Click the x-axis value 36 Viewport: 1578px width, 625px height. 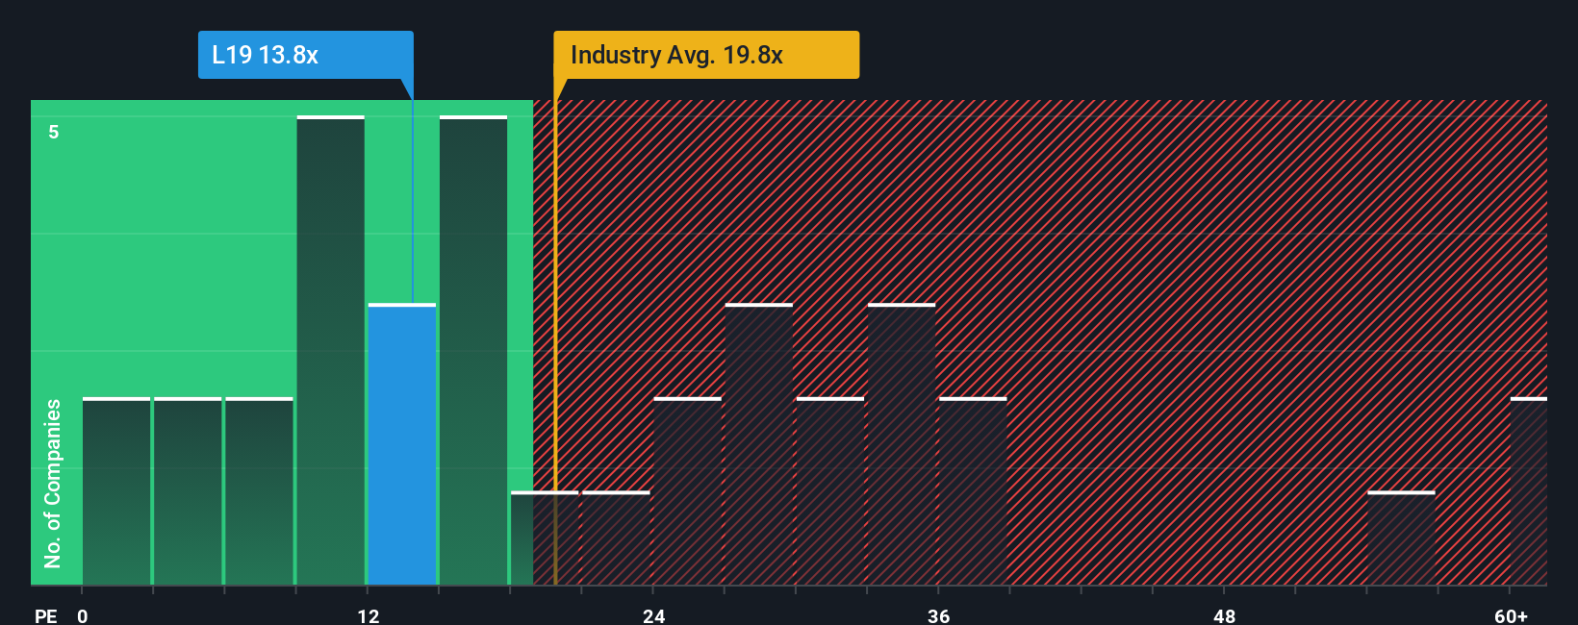pos(939,615)
